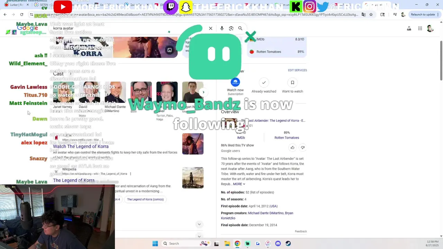Click the Netflix result Korra thumbnail
443x249 pixels.
coord(193,144)
